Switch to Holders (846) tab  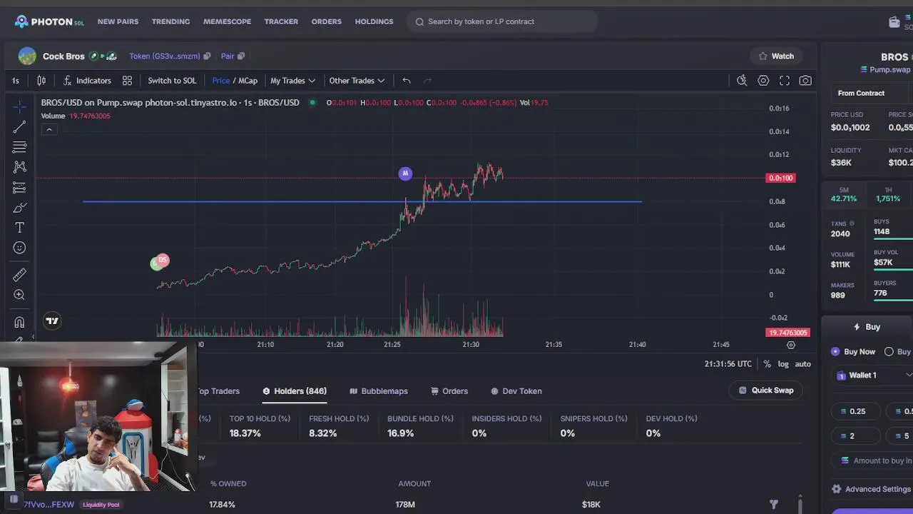point(295,391)
